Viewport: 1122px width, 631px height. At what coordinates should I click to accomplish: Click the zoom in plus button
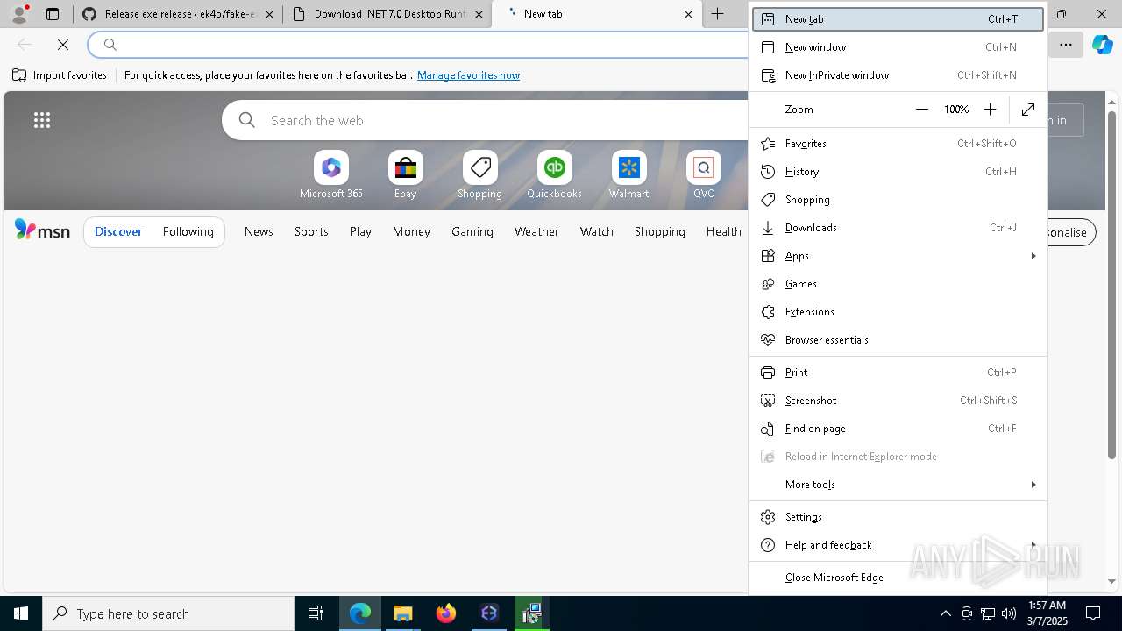(990, 110)
